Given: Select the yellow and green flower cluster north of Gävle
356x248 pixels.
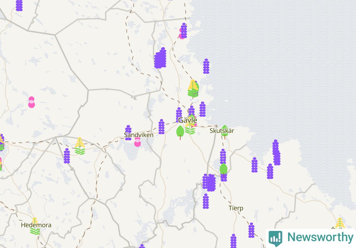Looking at the screenshot, I should click(193, 89).
